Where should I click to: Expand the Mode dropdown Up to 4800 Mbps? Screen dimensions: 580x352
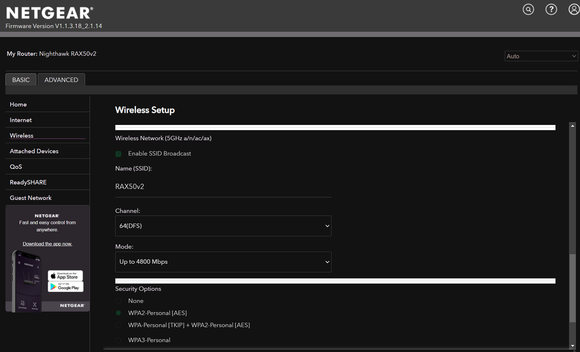click(223, 262)
